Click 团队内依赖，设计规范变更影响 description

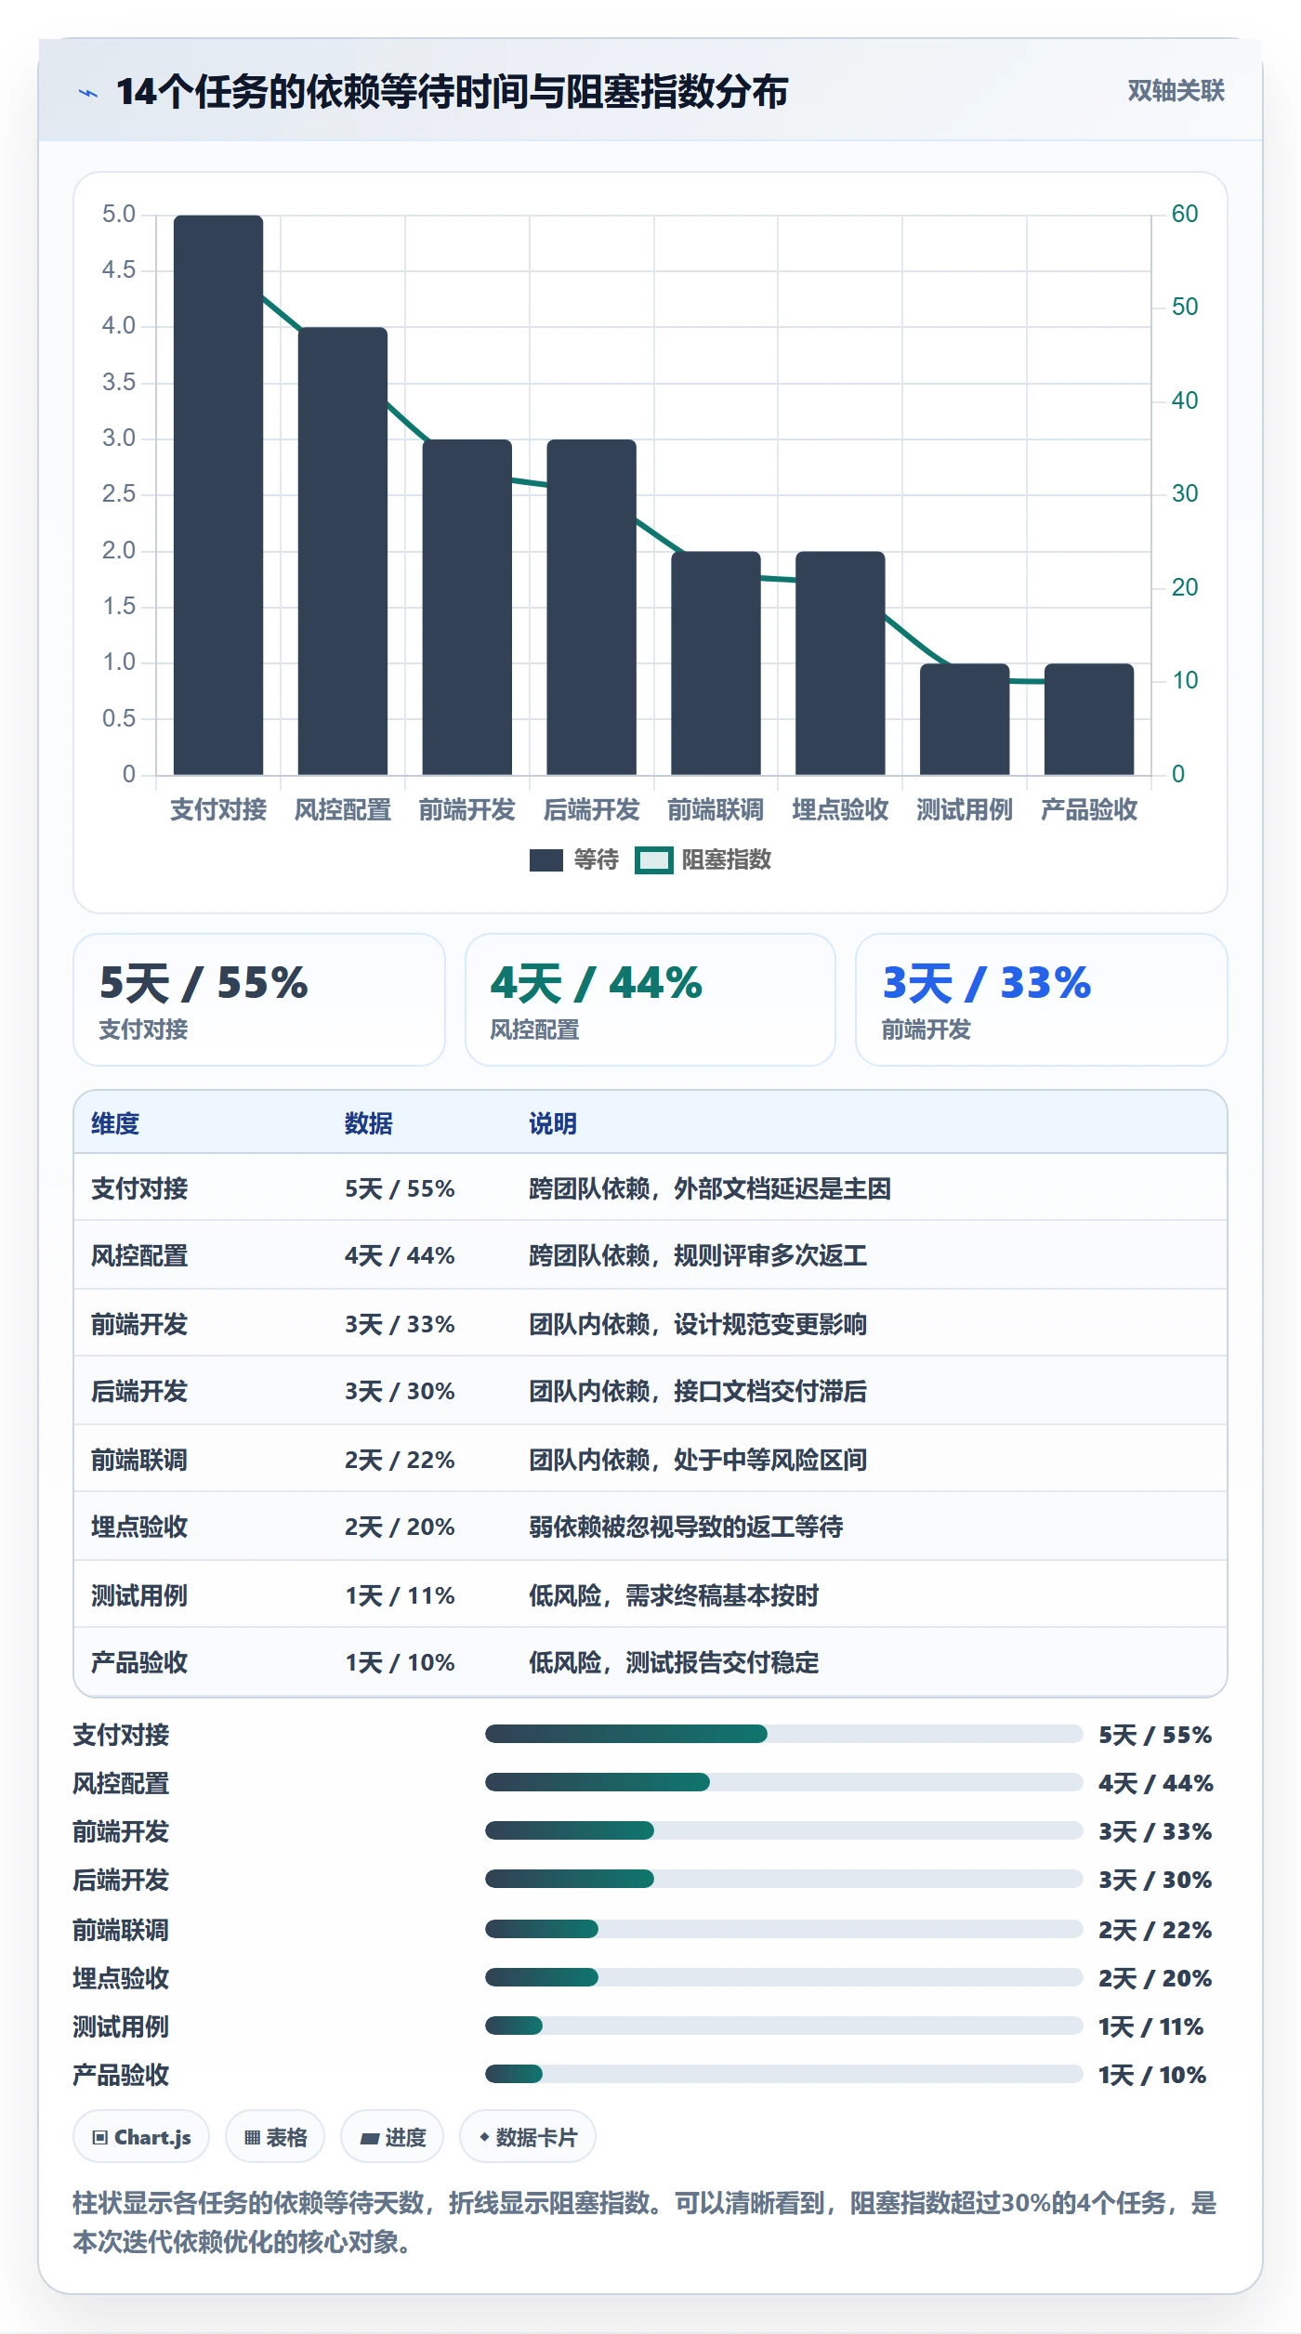pyautogui.click(x=698, y=1324)
